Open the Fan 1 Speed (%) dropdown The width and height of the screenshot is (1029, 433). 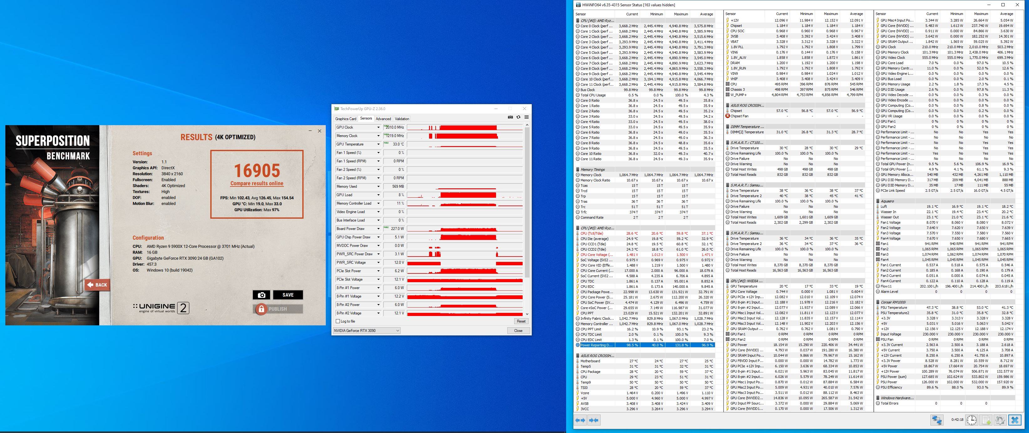(378, 153)
